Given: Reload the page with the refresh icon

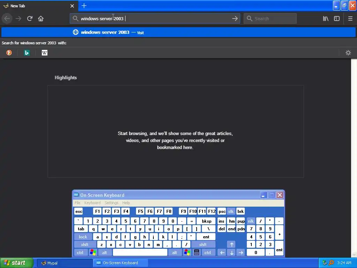Looking at the screenshot, I should pos(30,18).
